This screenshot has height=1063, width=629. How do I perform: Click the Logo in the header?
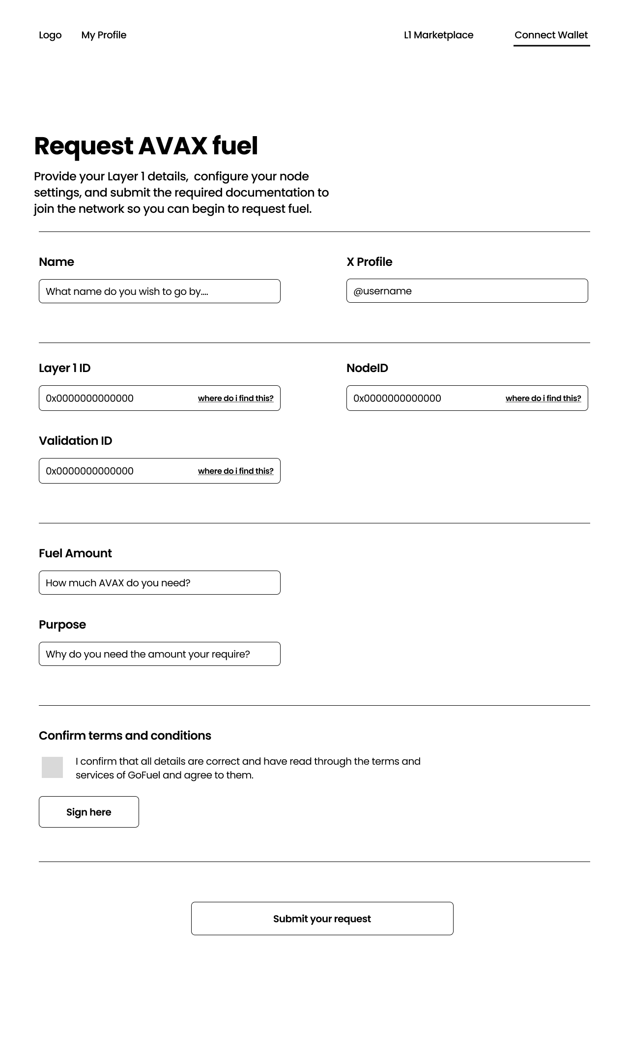click(x=50, y=35)
